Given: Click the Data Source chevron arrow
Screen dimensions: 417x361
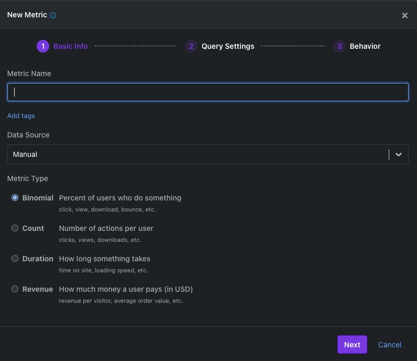Looking at the screenshot, I should pyautogui.click(x=398, y=154).
